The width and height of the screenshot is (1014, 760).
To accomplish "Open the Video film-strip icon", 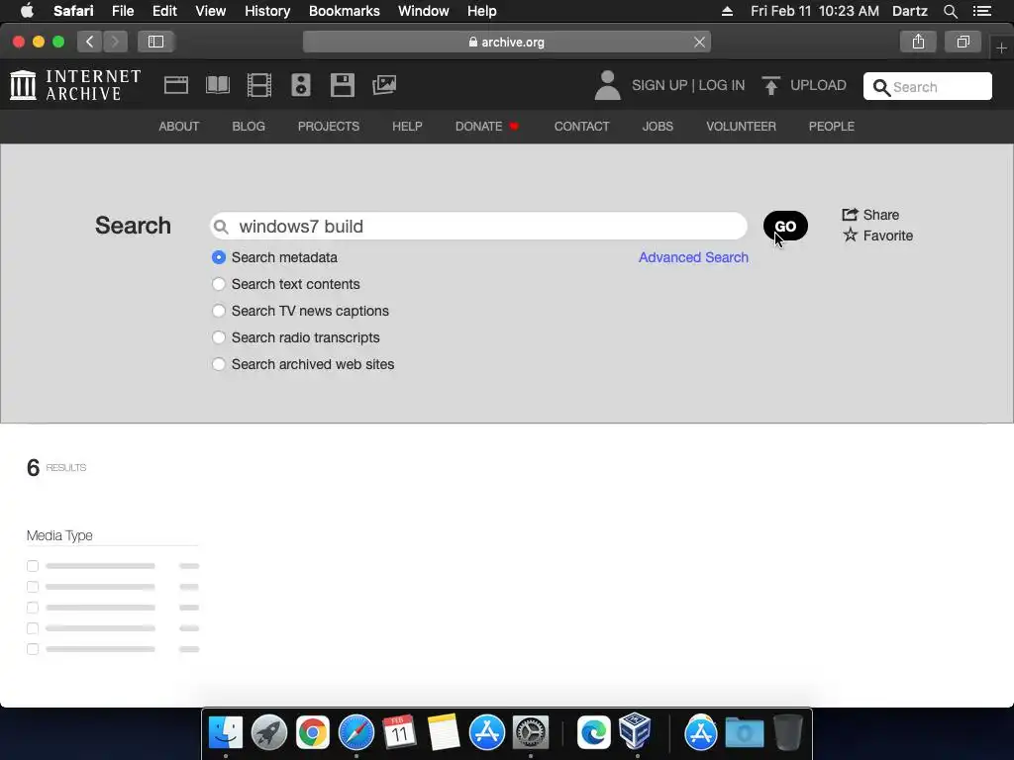I will coord(259,85).
